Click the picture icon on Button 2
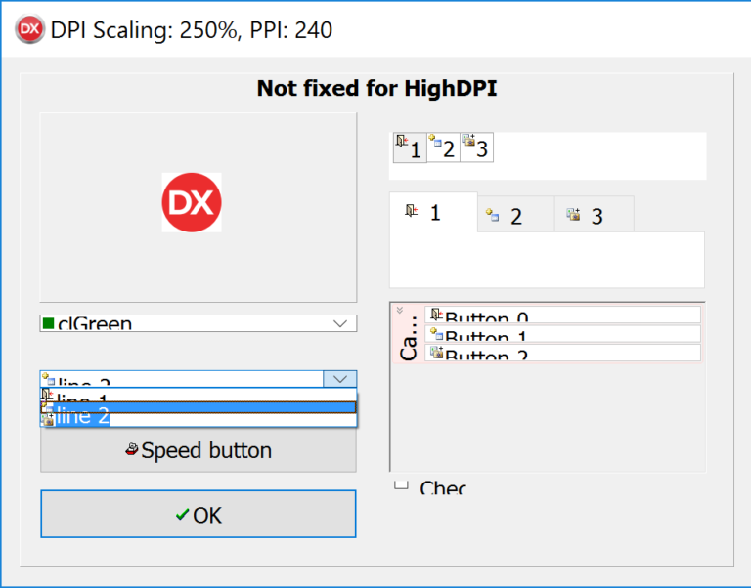The width and height of the screenshot is (751, 588). pos(436,353)
